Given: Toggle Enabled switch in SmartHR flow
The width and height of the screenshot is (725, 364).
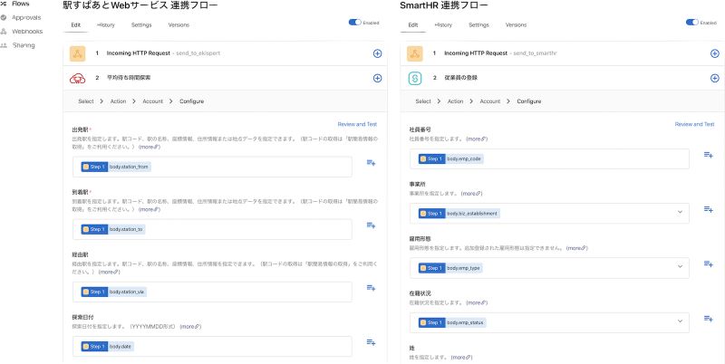Looking at the screenshot, I should 692,22.
